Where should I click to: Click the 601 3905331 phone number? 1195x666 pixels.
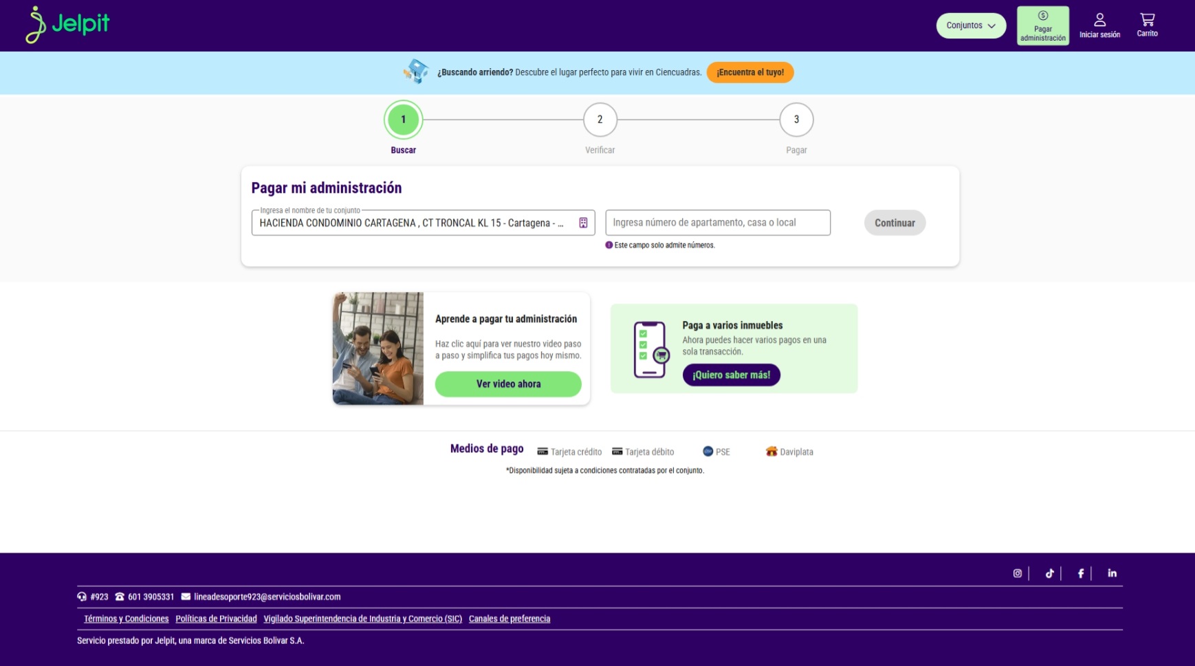coord(151,597)
